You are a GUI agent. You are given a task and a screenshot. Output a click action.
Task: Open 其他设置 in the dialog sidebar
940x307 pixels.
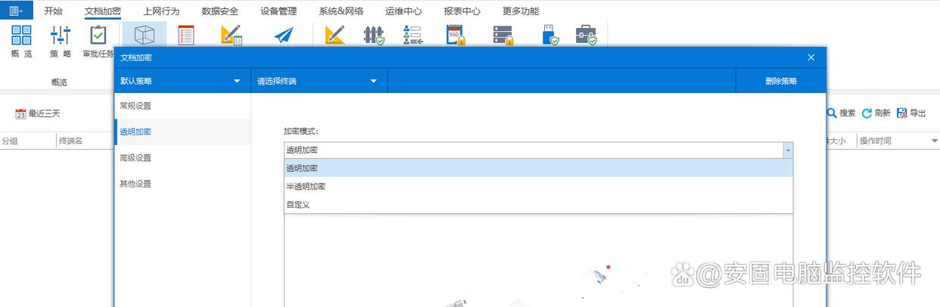coord(182,183)
